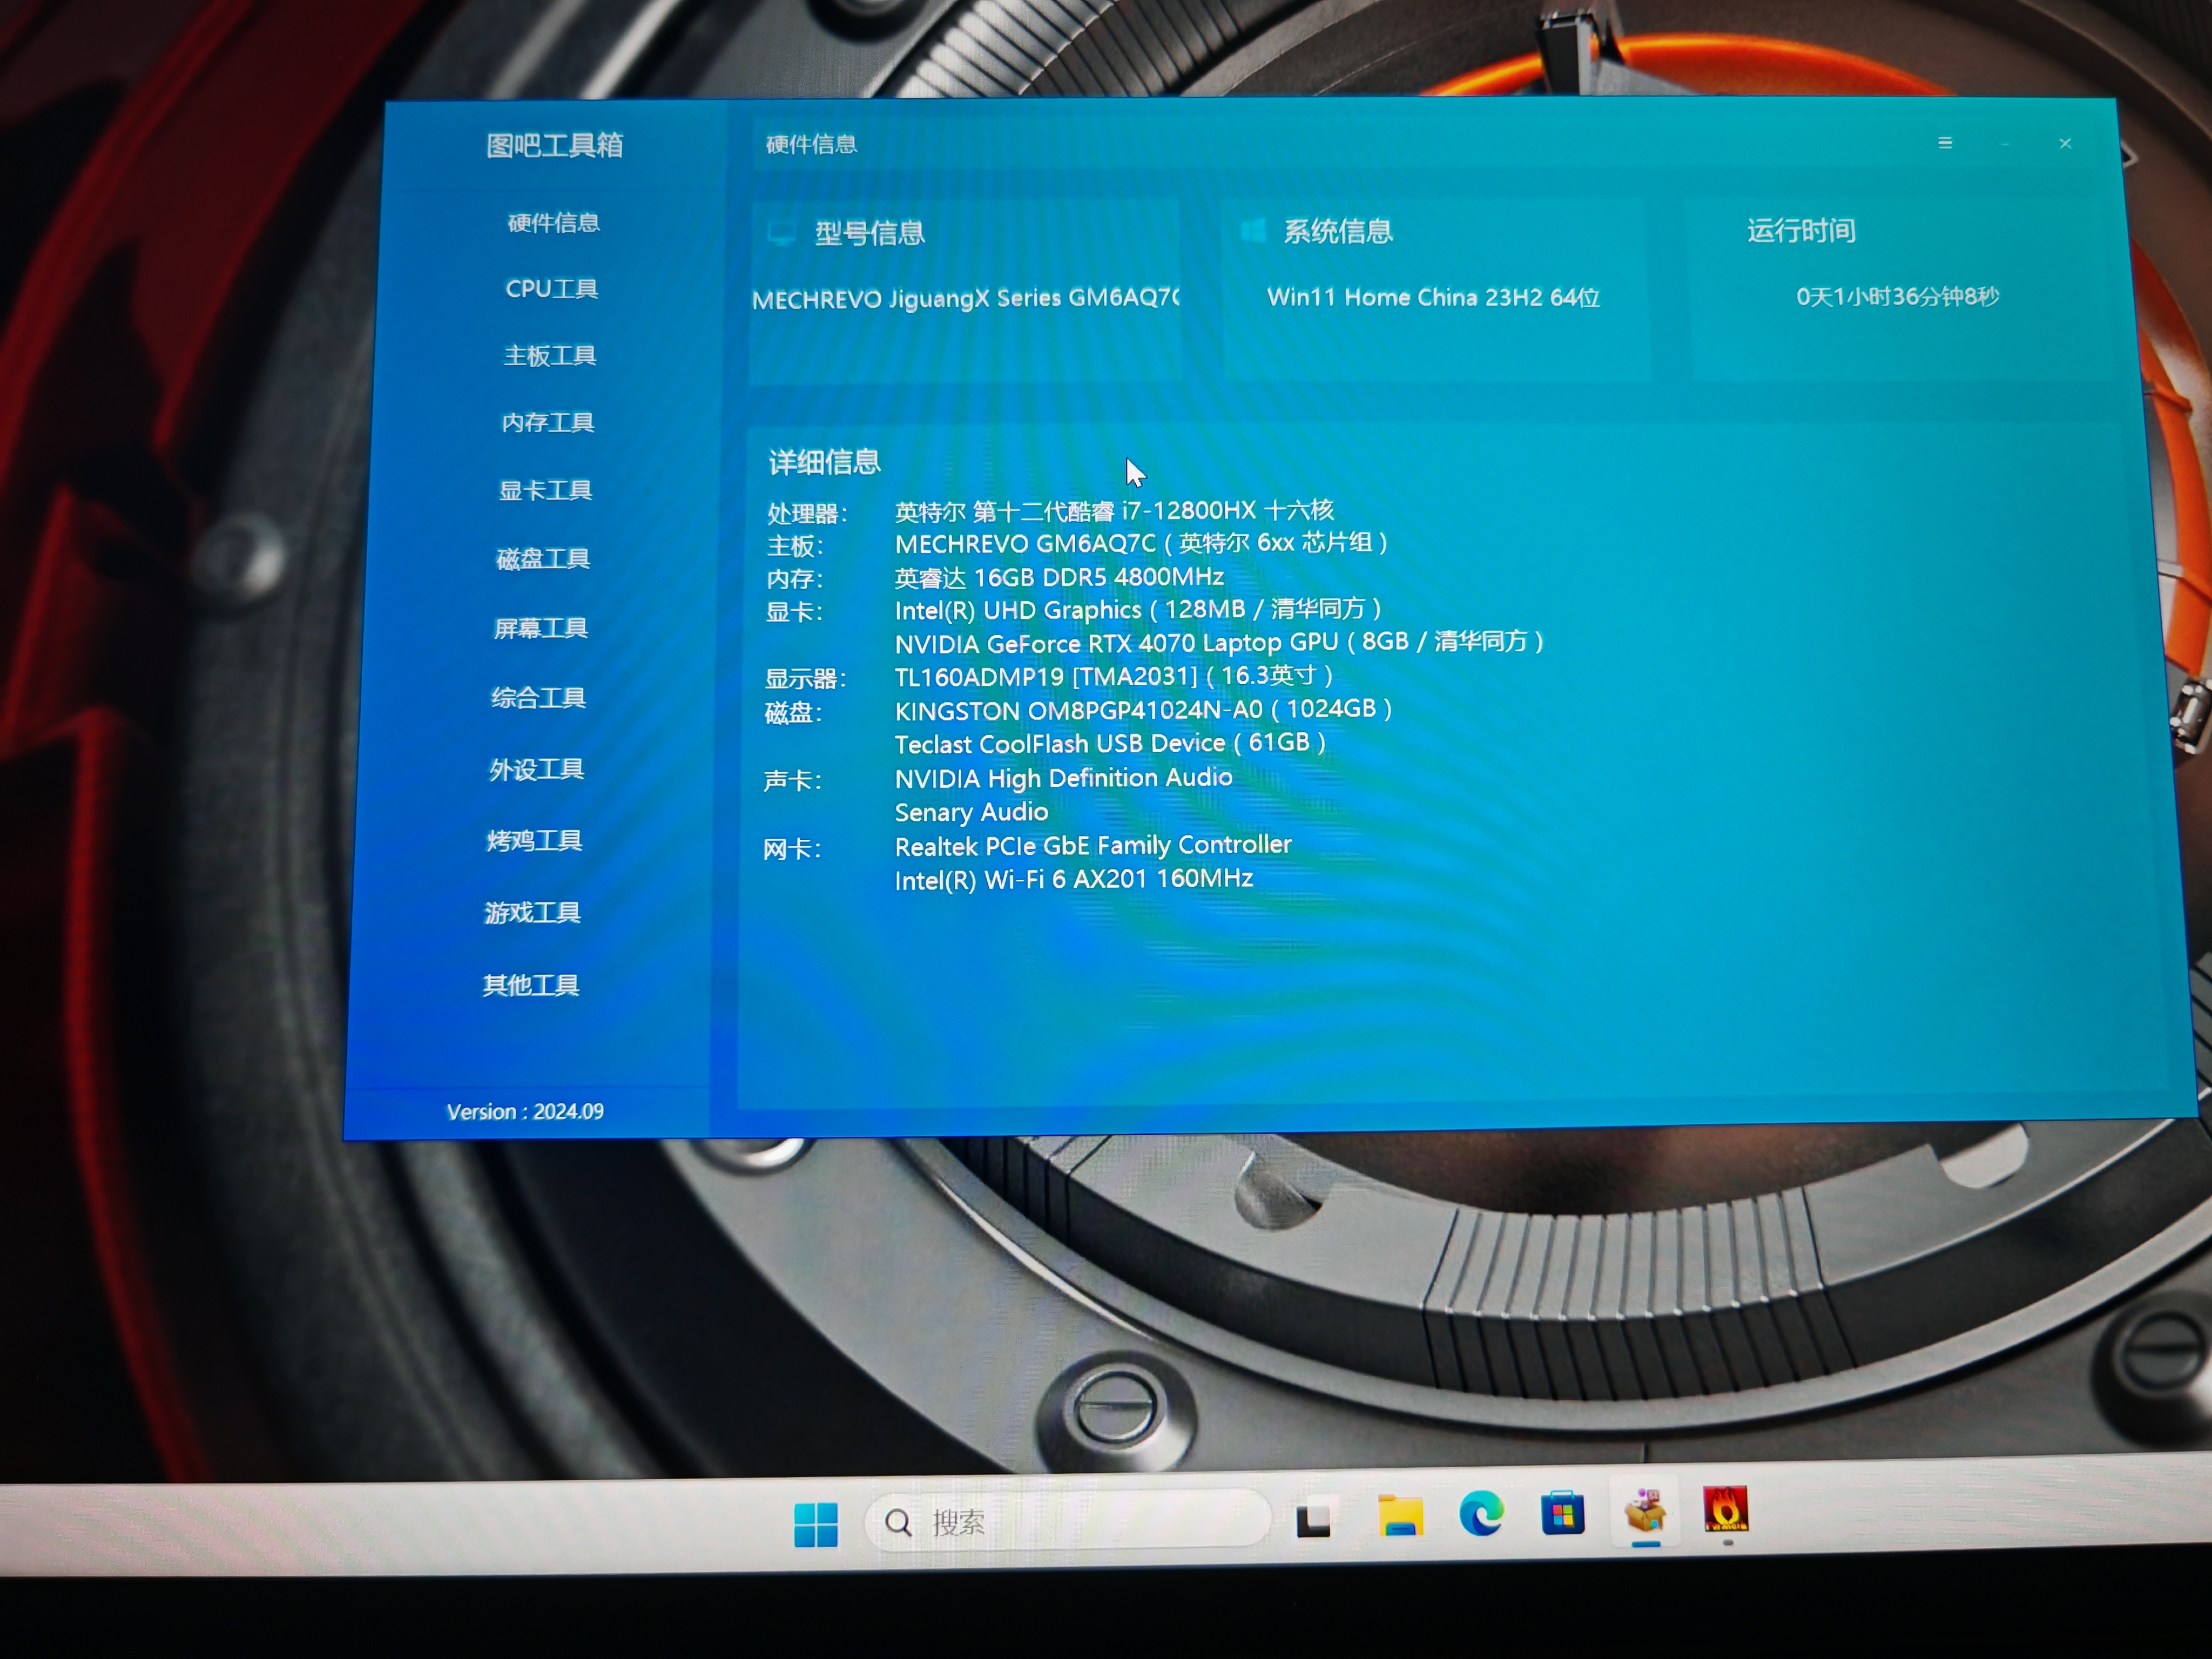Click the 型号信息 heading
Screen dimensions: 2212x1659
[869, 233]
